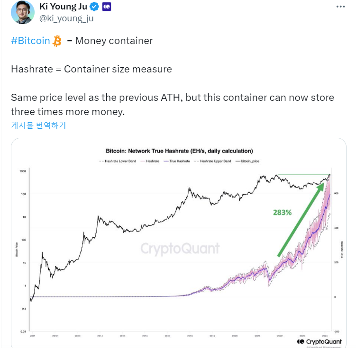
Task: Open Ki Young Ju's profile avatar
Action: [22, 12]
